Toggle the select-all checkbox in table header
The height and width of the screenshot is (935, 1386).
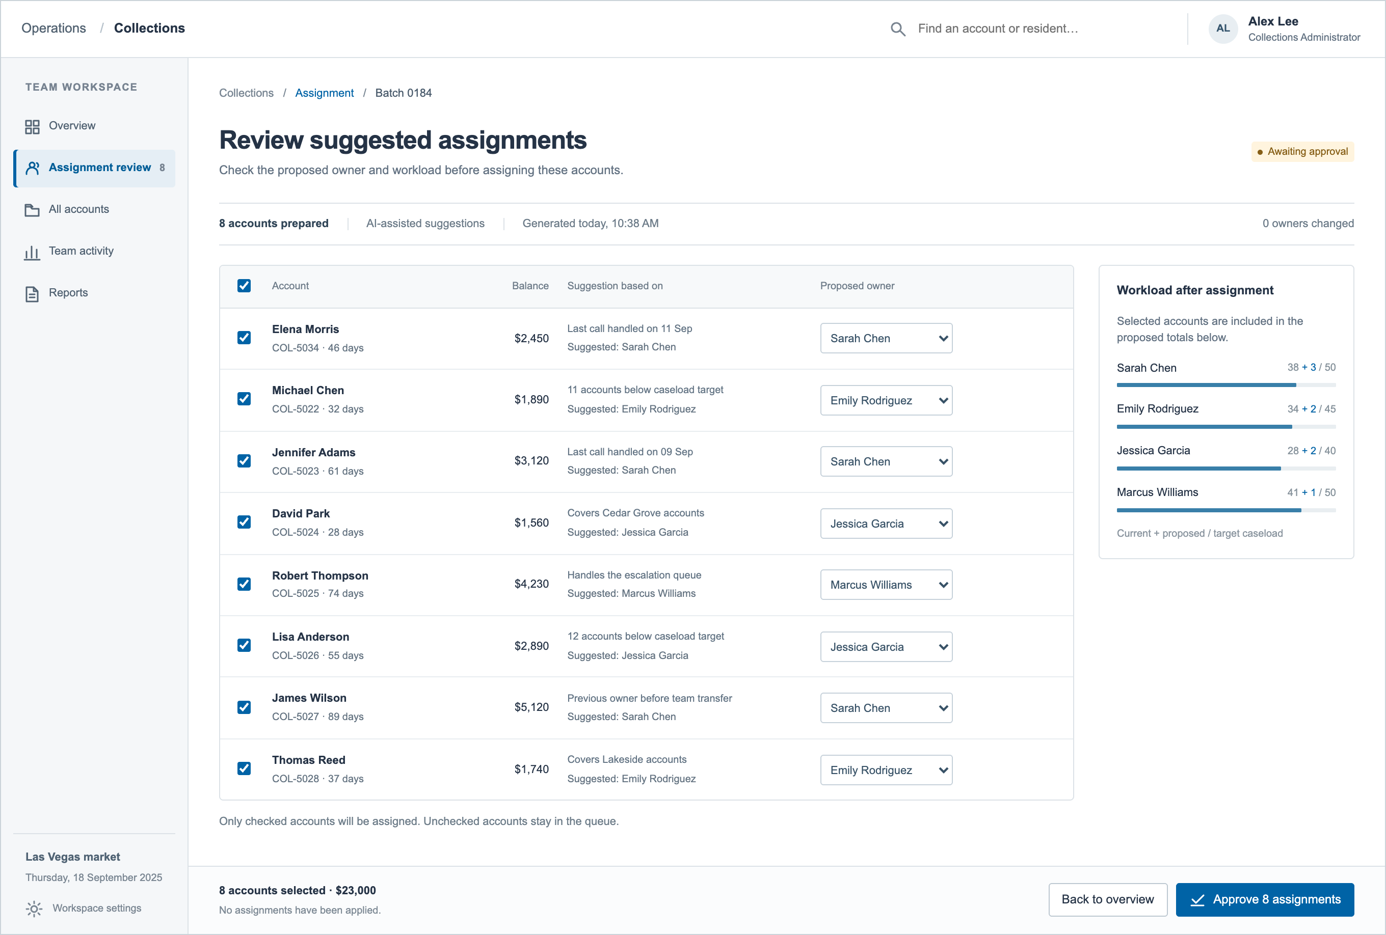(244, 286)
